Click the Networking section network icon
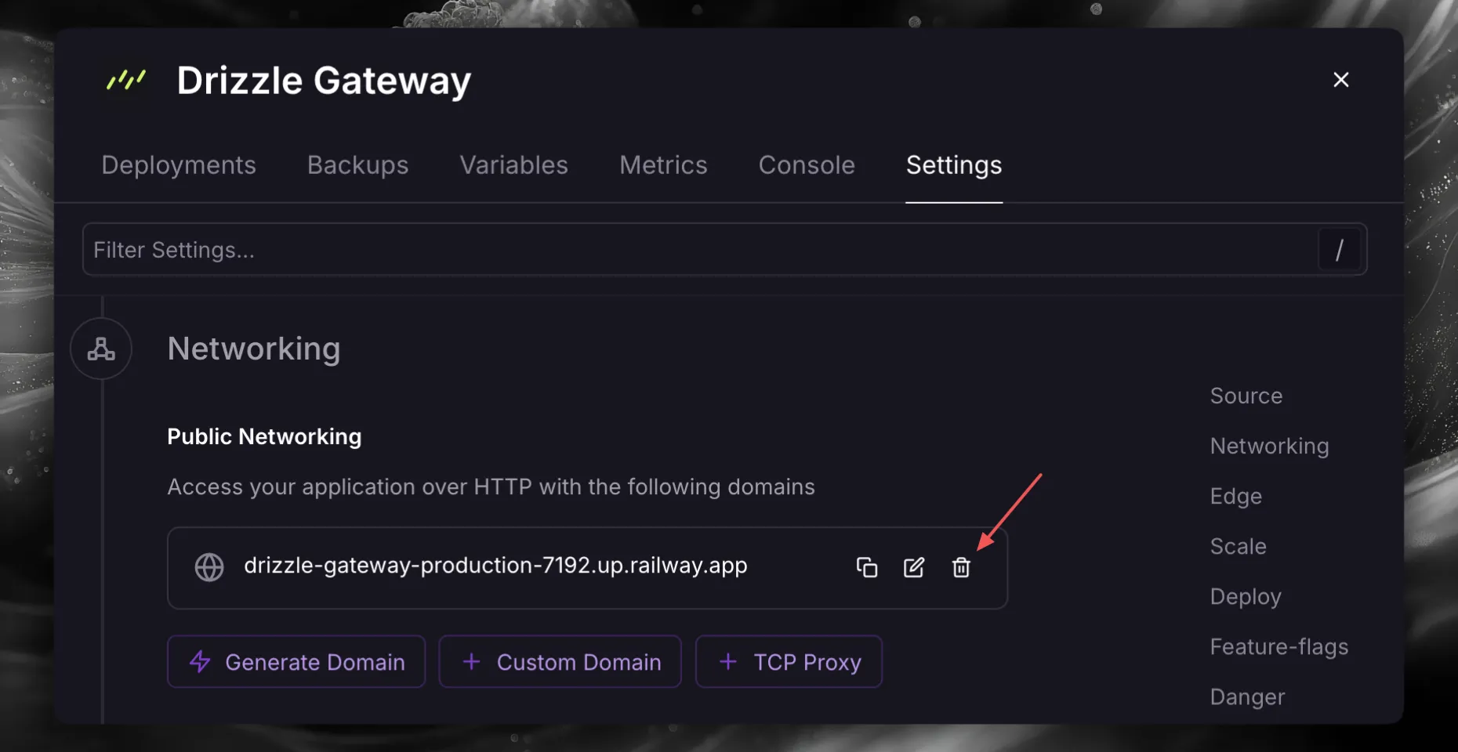1458x752 pixels. 101,349
